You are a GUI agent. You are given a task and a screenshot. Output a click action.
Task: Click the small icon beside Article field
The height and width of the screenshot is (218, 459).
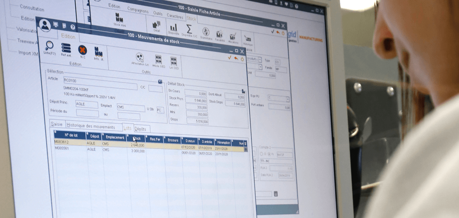click(x=160, y=82)
